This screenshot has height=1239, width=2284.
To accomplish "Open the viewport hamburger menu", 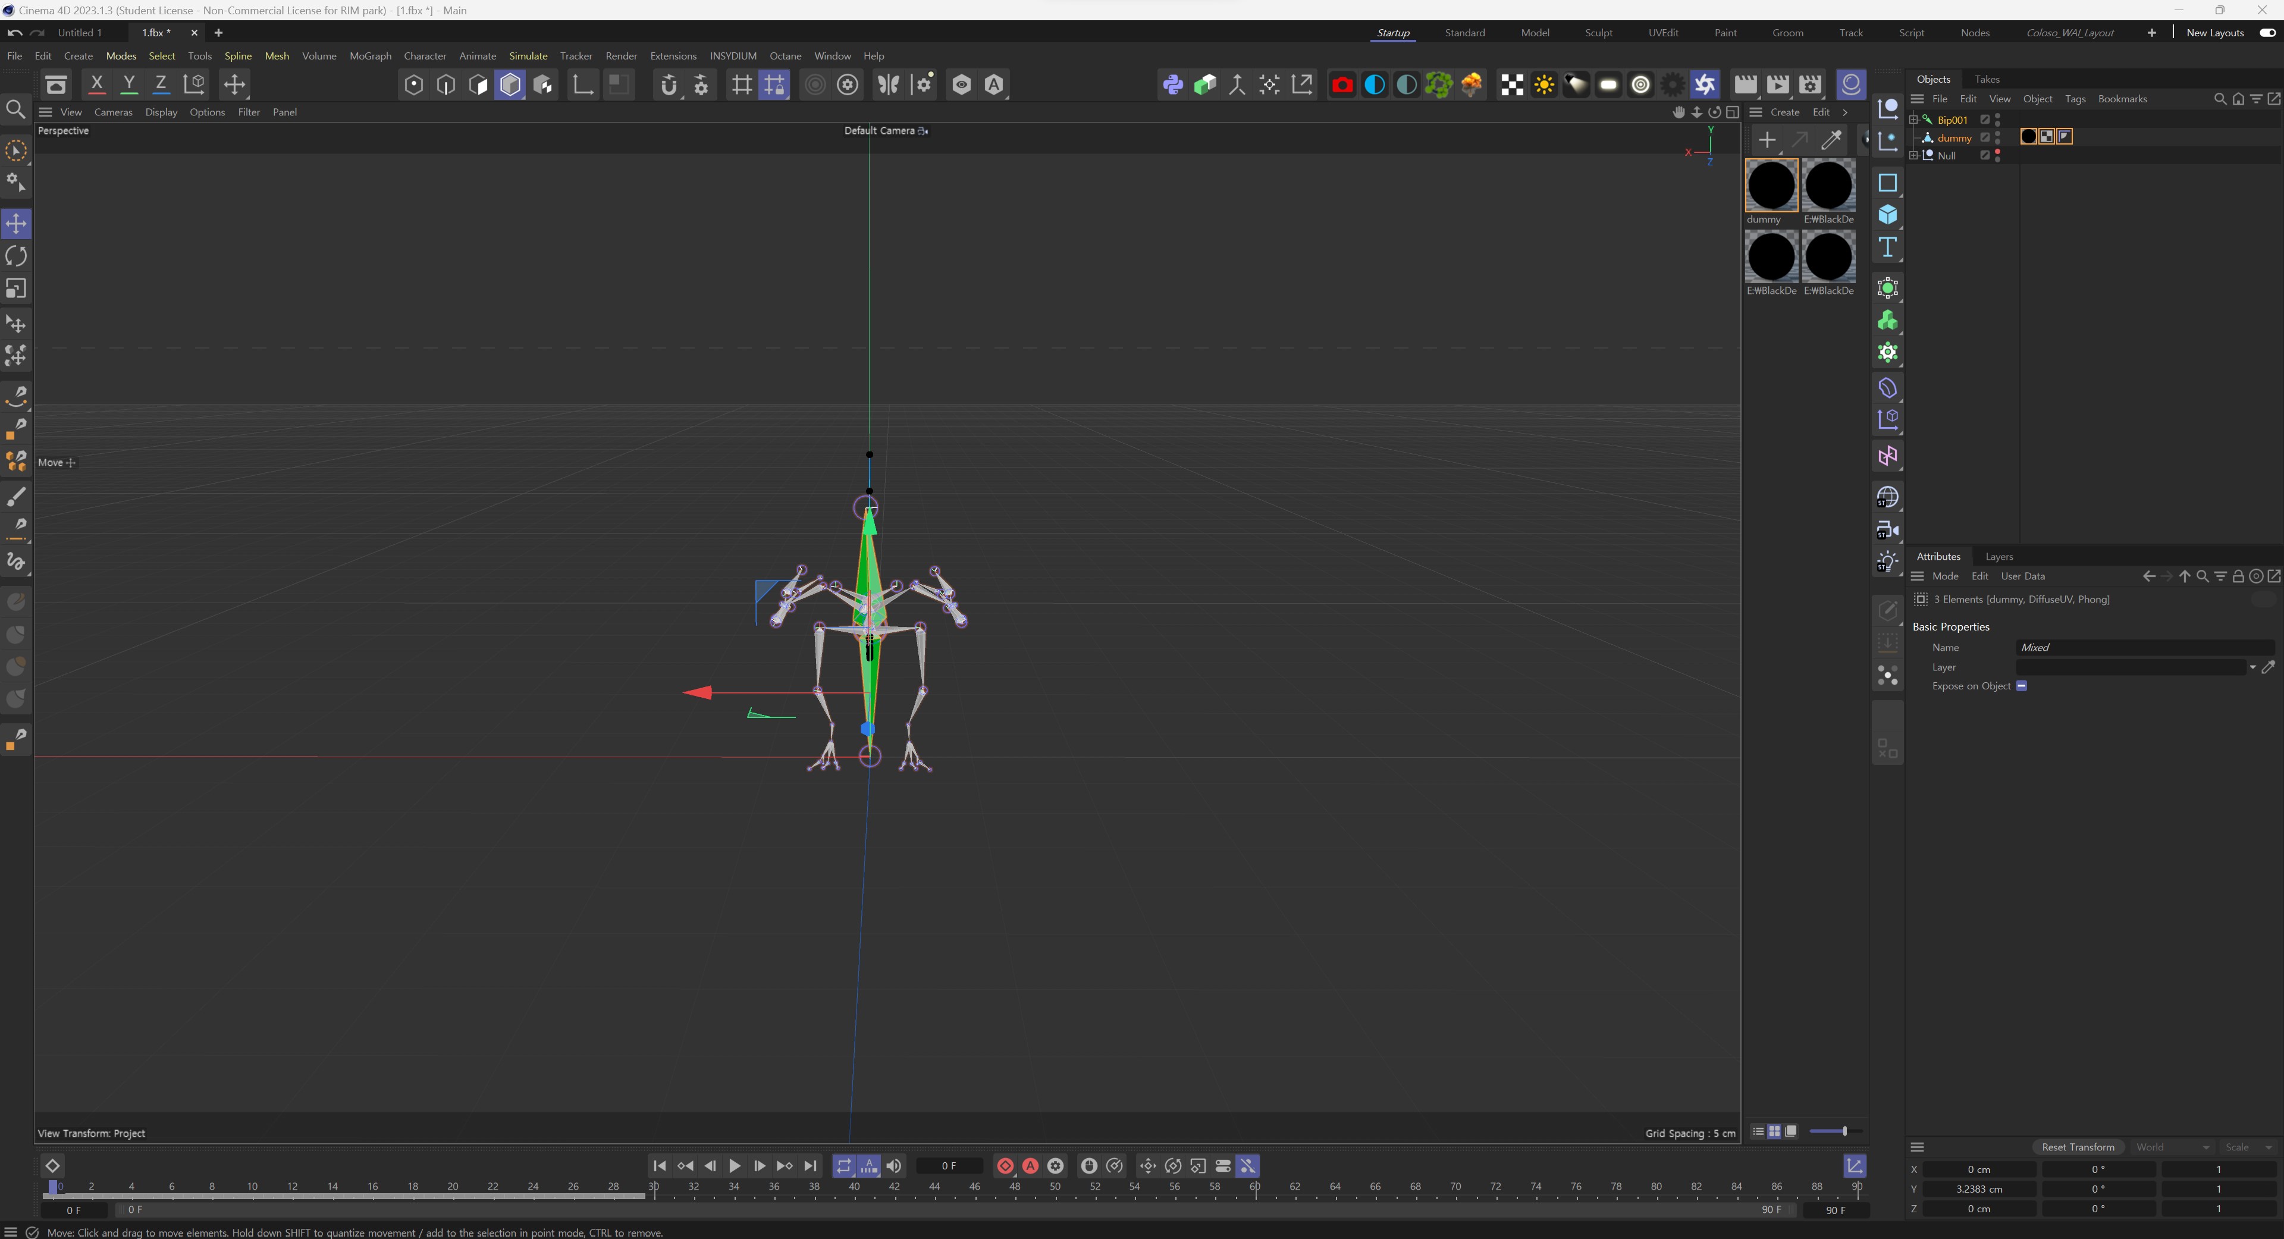I will click(45, 112).
